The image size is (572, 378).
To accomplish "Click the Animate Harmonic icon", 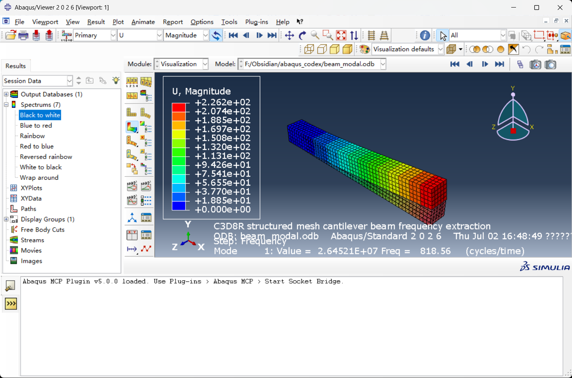I will coord(132,200).
